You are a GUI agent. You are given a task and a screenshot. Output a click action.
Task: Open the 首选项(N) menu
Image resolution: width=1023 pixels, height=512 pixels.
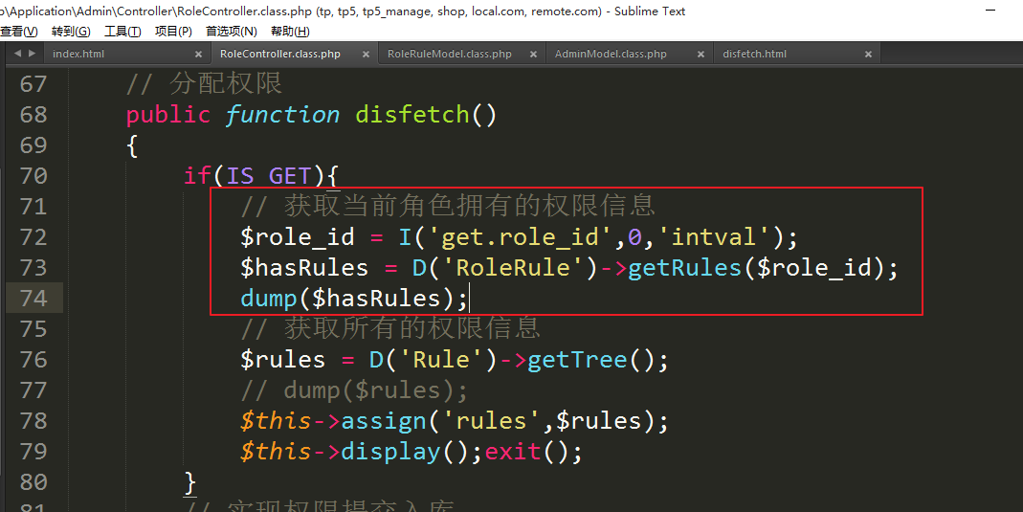pyautogui.click(x=231, y=32)
